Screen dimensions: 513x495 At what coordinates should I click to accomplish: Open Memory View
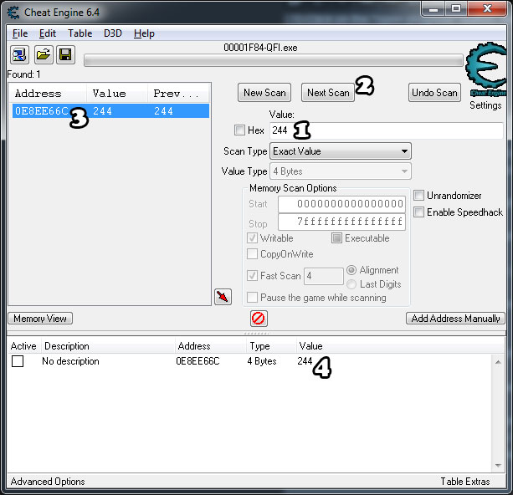pos(40,319)
